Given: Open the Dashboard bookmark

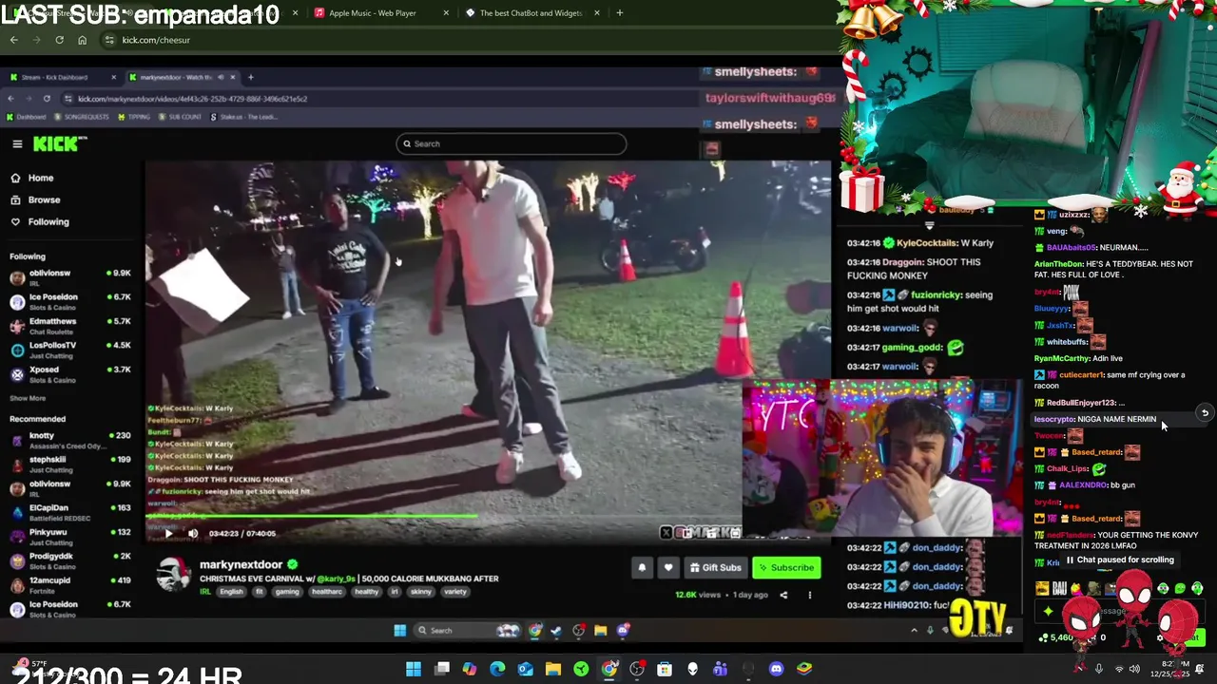Looking at the screenshot, I should coord(26,117).
